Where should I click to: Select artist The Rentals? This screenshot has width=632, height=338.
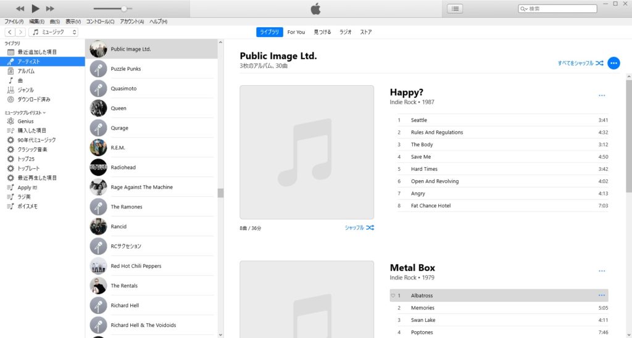click(x=151, y=286)
